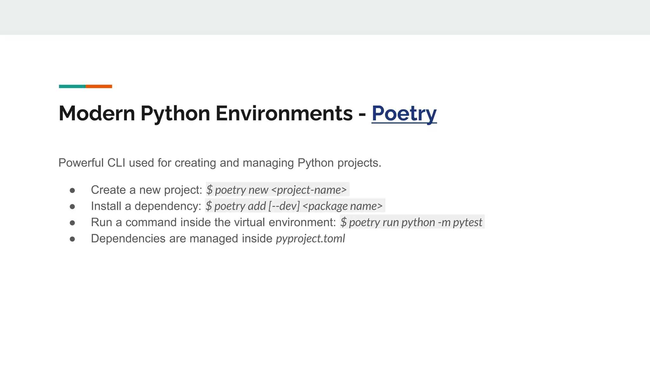
Task: Select the 'Powerful CLI used for creating' sentence
Action: (x=220, y=163)
